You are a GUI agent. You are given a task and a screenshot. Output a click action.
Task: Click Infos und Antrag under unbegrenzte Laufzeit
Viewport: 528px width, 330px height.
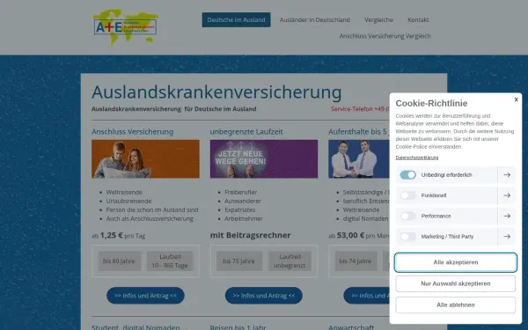point(264,296)
